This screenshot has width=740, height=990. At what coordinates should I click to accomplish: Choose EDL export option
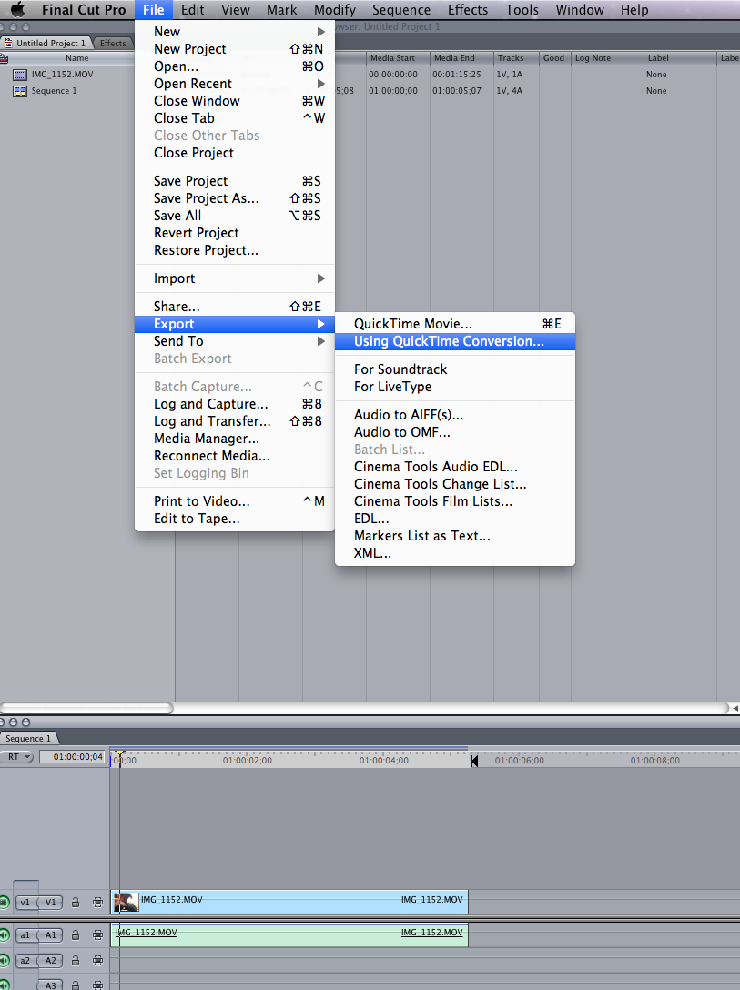click(x=454, y=519)
